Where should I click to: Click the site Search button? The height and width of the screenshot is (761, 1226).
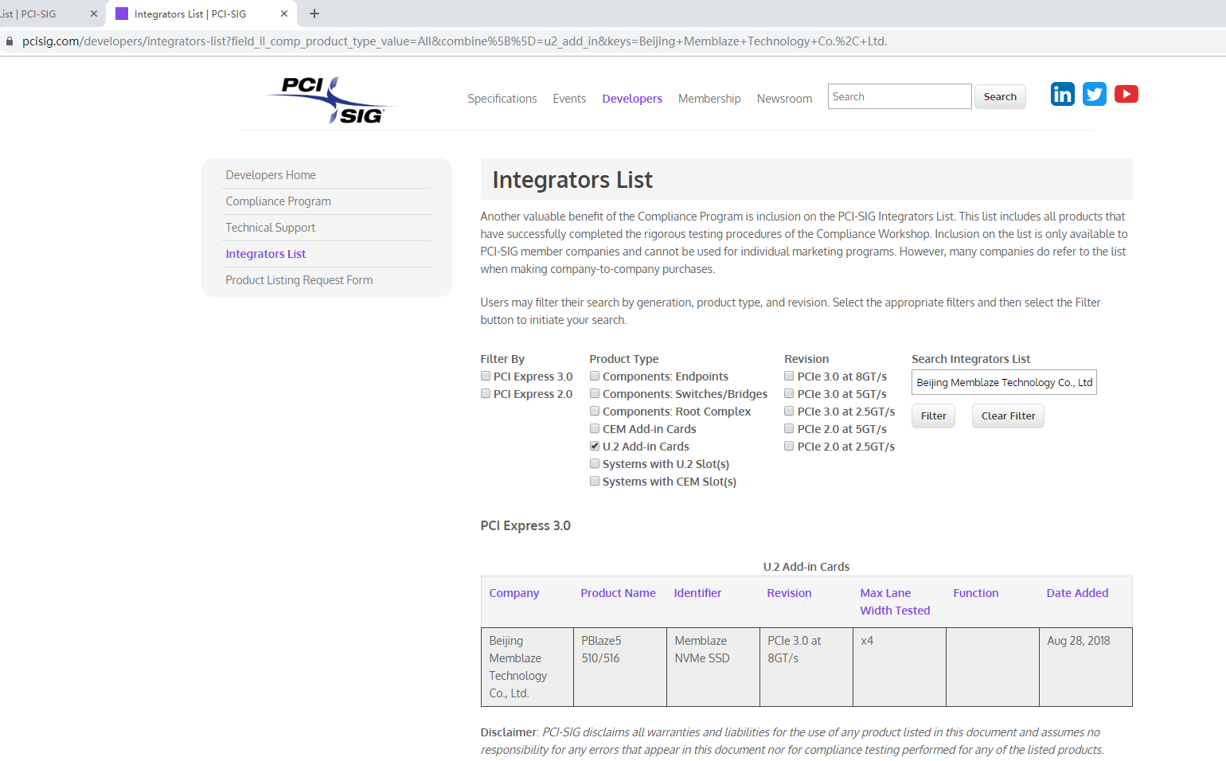1000,96
